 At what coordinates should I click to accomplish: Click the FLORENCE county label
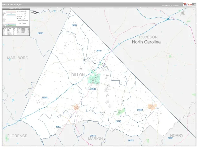point(17,136)
